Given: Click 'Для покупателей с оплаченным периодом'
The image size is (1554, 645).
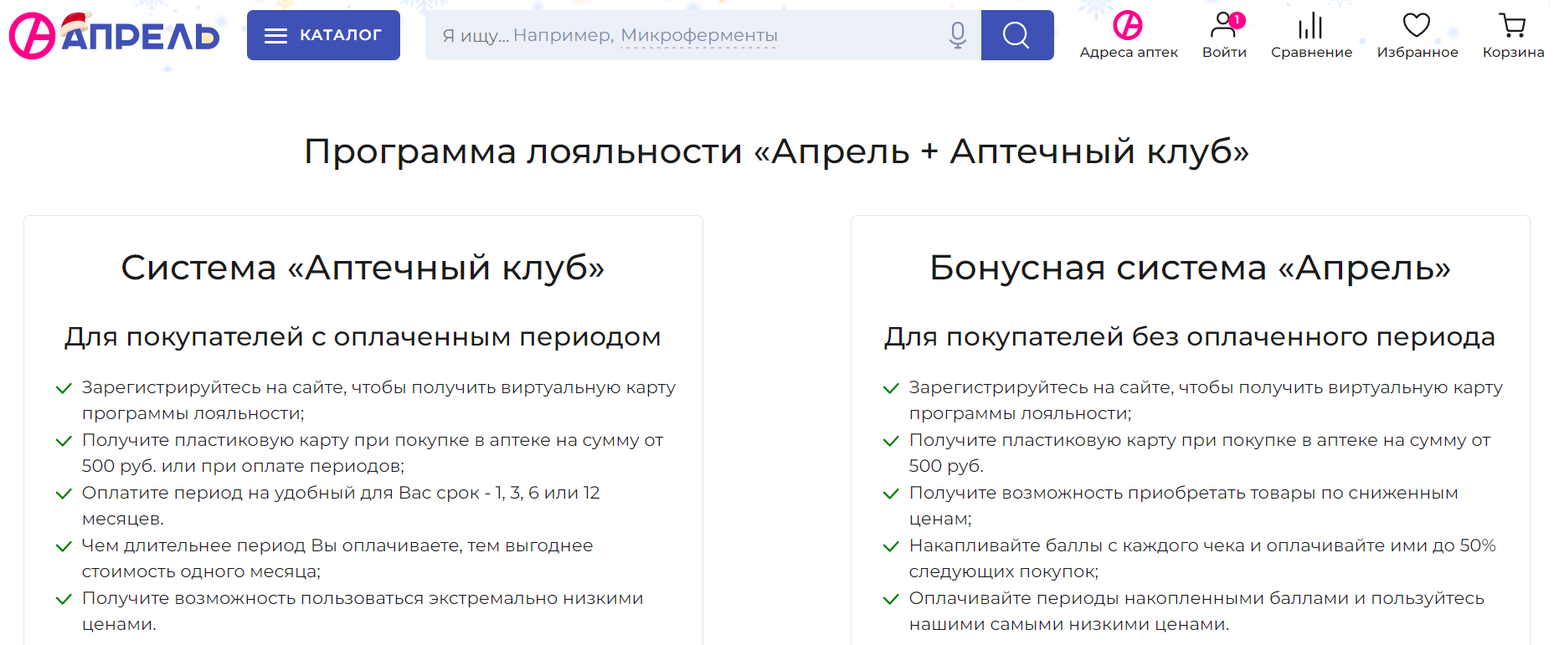Looking at the screenshot, I should click(x=363, y=336).
